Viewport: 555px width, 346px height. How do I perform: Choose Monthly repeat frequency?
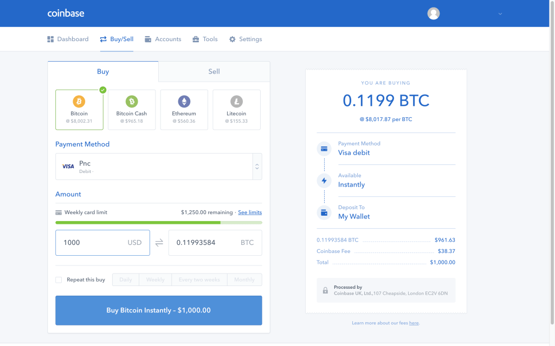(244, 280)
